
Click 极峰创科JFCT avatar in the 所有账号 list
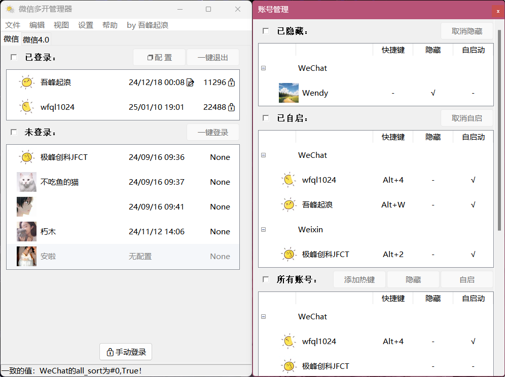pyautogui.click(x=288, y=366)
